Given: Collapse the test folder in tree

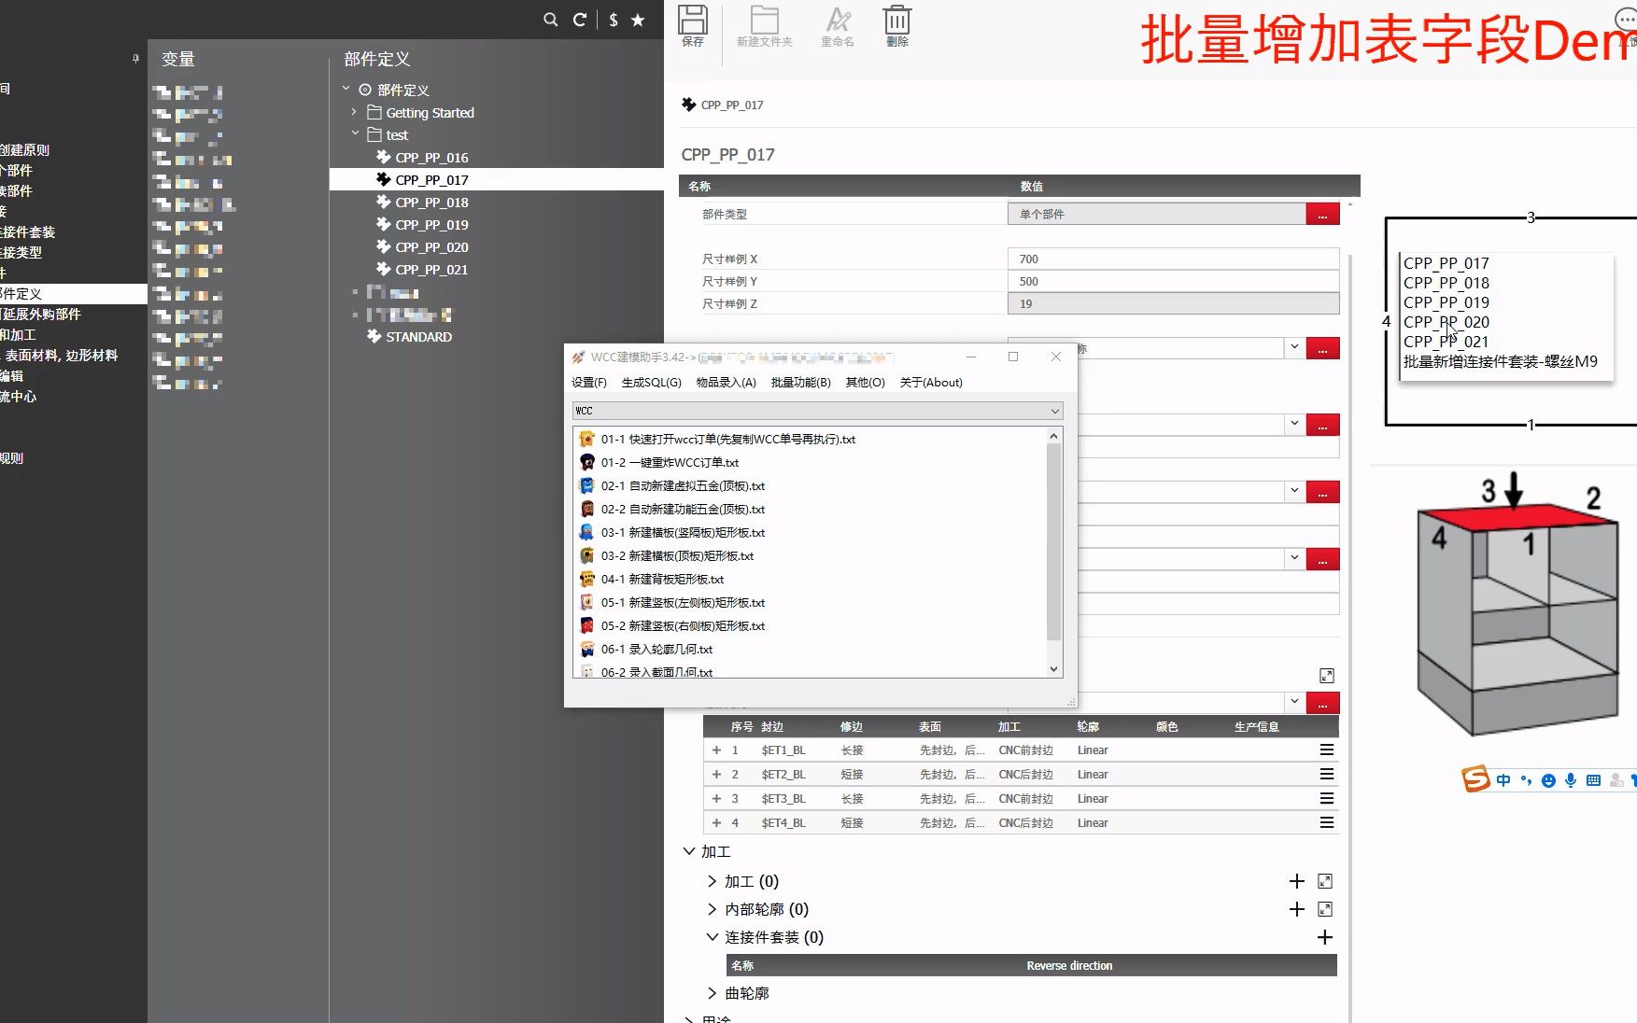Looking at the screenshot, I should point(355,134).
